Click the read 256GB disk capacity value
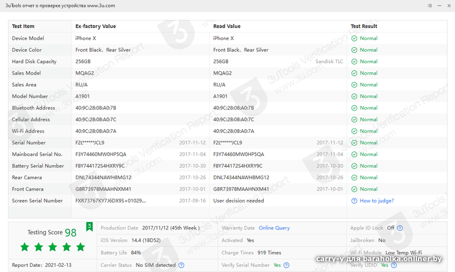The height and width of the screenshot is (272, 455). 221,61
